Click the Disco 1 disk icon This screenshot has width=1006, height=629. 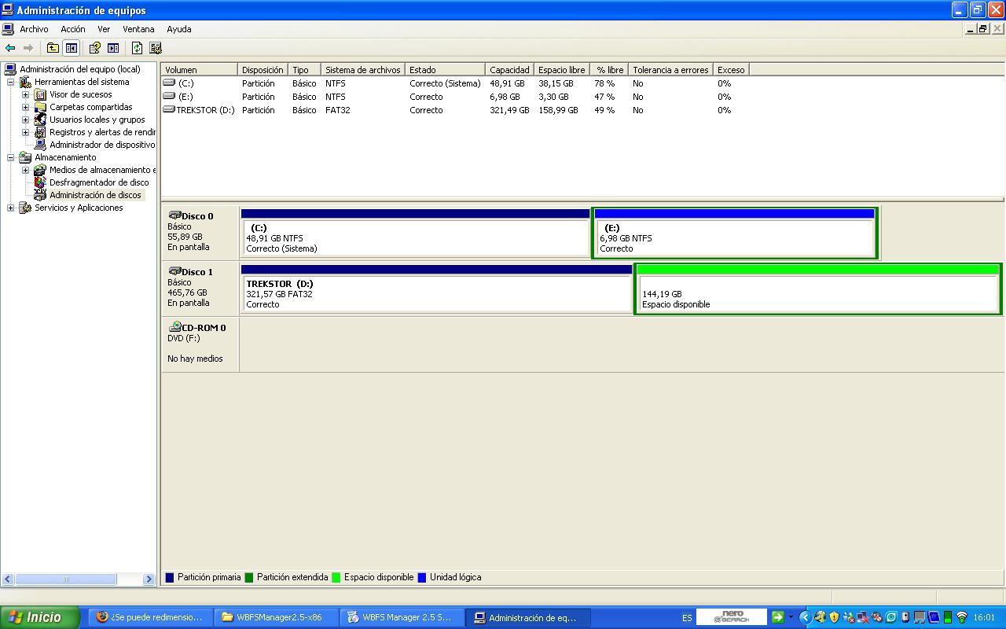(174, 271)
